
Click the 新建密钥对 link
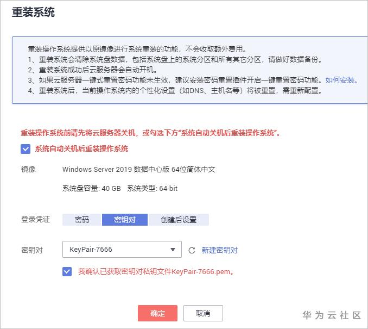pyautogui.click(x=220, y=251)
